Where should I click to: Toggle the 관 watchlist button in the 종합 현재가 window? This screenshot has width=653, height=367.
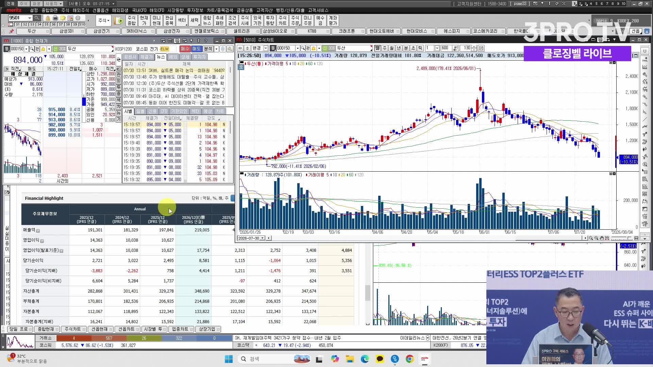pos(37,49)
